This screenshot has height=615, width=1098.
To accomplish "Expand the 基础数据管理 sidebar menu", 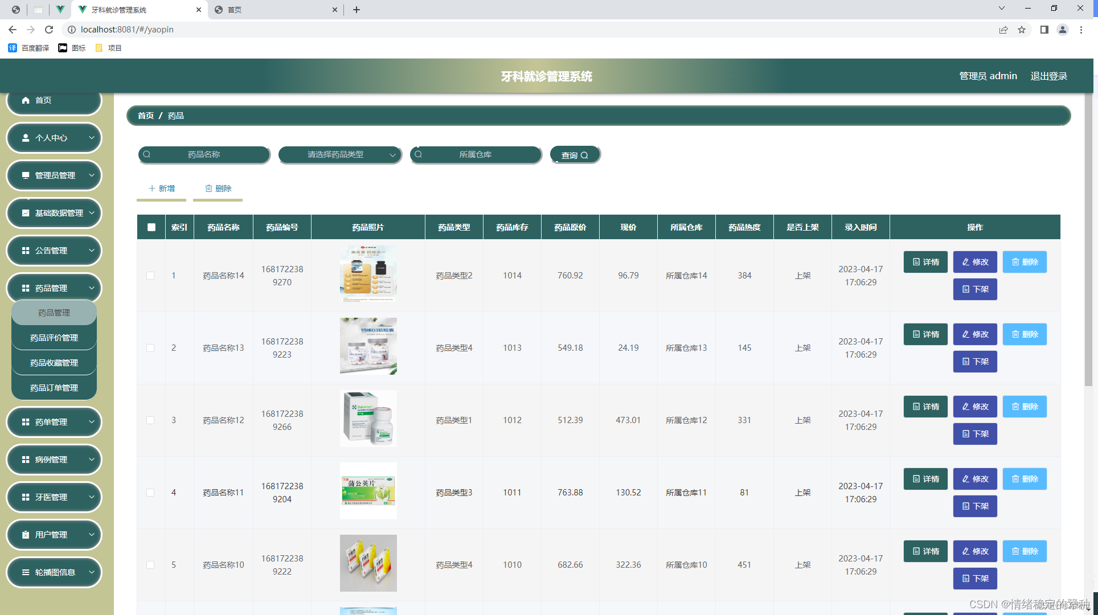I will pos(54,213).
